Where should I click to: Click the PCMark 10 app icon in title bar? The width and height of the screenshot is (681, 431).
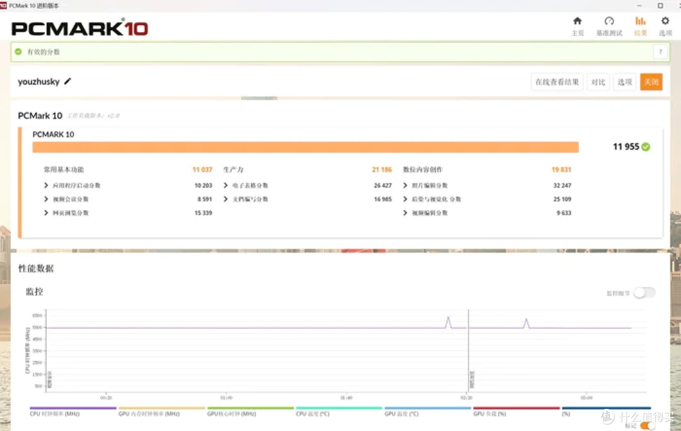(3, 6)
